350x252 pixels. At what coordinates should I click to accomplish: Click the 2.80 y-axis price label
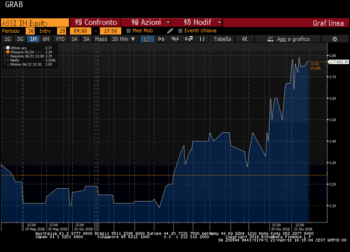coord(332,56)
